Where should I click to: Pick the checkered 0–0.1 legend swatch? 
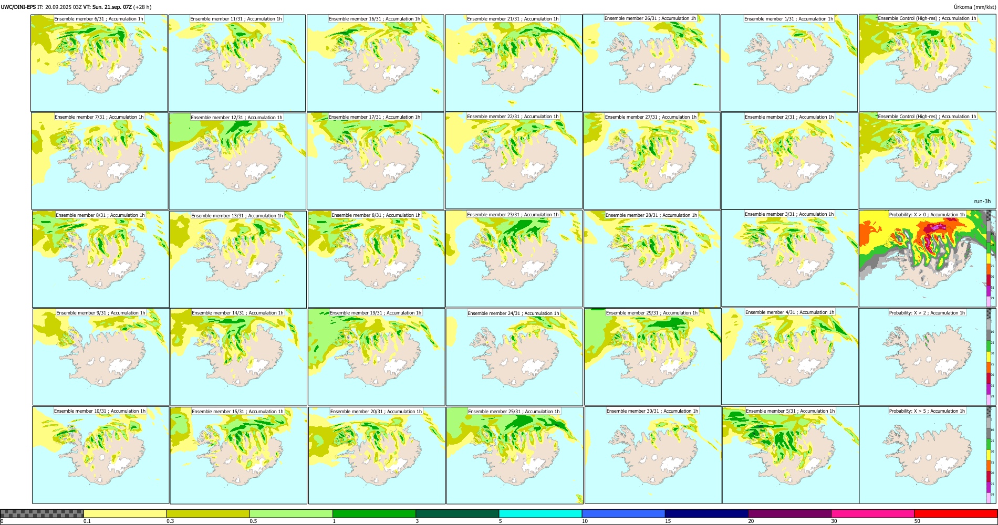click(x=42, y=513)
